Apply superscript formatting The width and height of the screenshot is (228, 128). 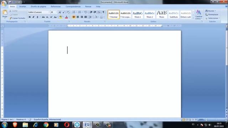51,17
